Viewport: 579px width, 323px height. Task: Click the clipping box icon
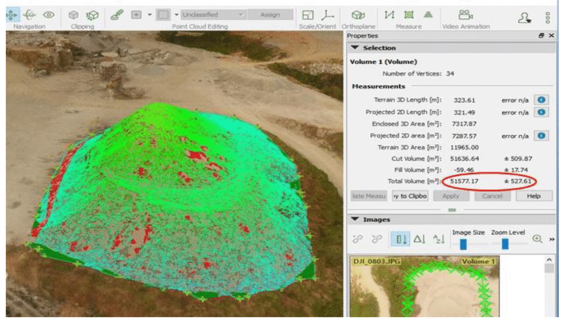coord(74,15)
